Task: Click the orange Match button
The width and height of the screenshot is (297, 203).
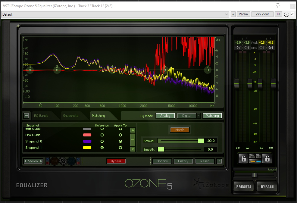Action: coord(180,130)
